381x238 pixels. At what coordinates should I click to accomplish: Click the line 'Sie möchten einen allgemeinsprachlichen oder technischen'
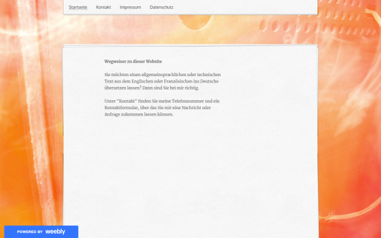point(163,74)
